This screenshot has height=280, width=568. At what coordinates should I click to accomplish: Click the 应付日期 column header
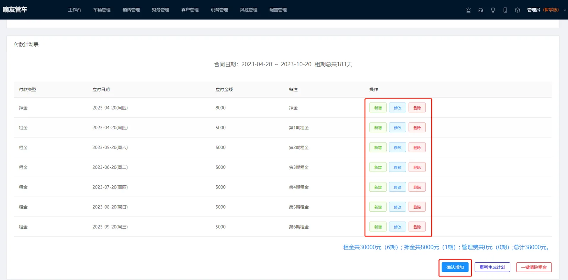[101, 90]
